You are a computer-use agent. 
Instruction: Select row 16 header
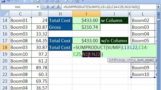tap(5, 34)
